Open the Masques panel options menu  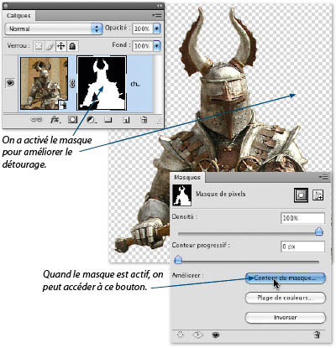click(323, 177)
